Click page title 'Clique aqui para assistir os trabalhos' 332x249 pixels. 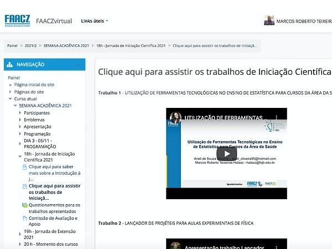[x=215, y=72]
